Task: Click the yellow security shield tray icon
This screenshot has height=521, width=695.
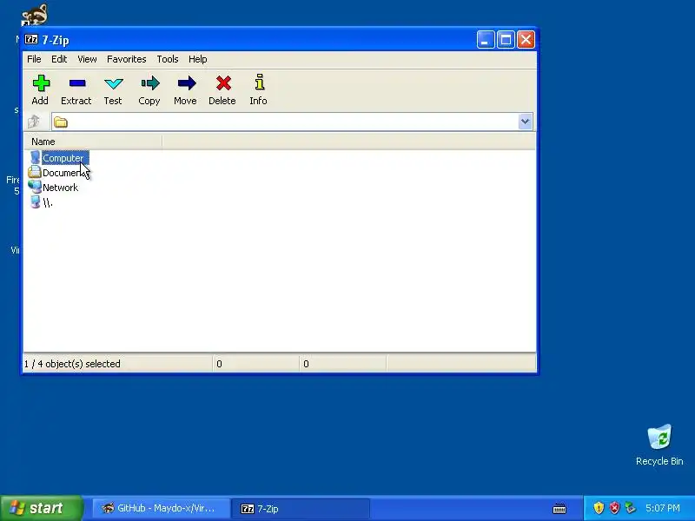Action: pyautogui.click(x=599, y=508)
